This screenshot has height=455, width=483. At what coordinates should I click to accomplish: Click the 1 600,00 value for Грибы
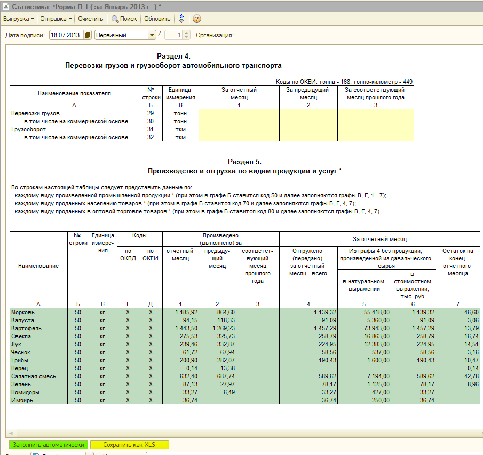(x=364, y=360)
